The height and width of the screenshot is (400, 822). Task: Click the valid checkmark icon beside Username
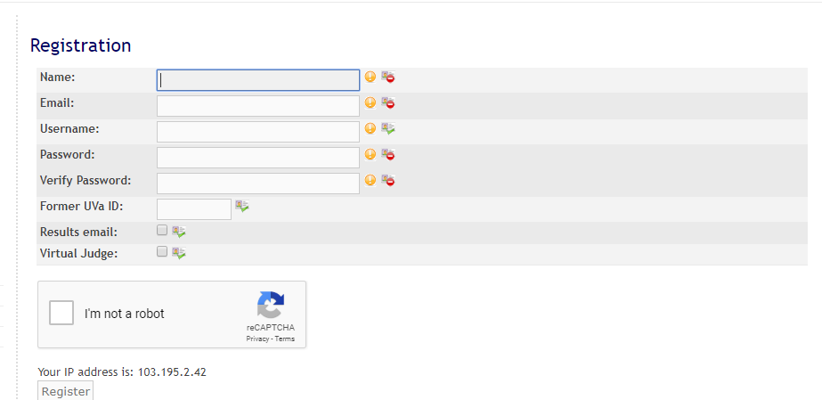[388, 128]
